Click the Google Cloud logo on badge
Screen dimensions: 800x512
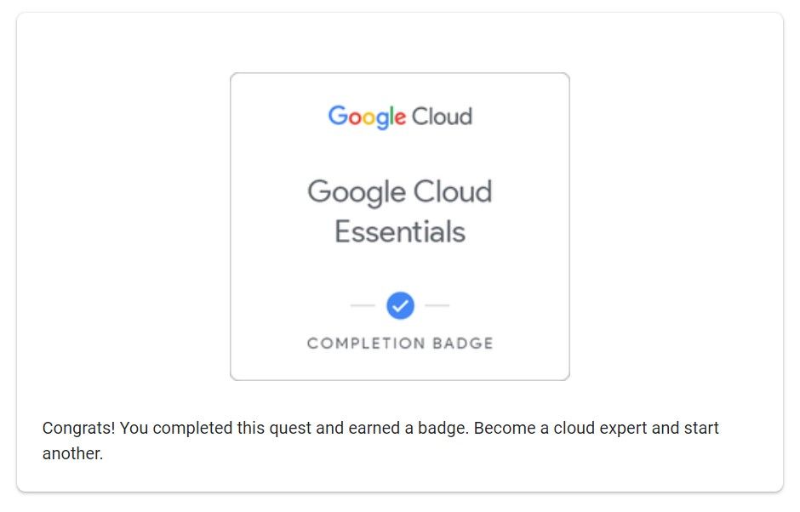point(400,117)
